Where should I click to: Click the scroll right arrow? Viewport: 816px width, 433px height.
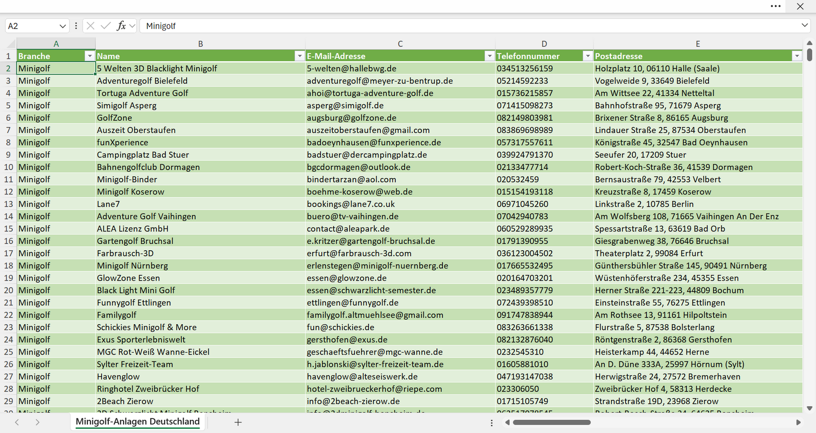point(798,423)
